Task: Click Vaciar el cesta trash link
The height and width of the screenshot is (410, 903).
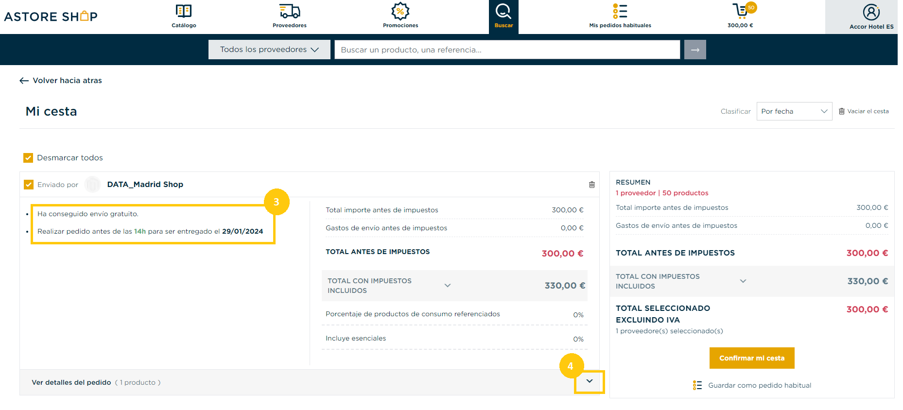Action: pyautogui.click(x=864, y=111)
